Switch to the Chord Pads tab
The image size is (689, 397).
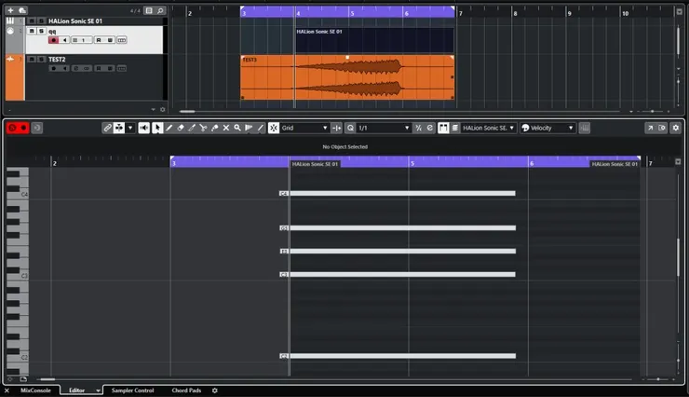187,390
